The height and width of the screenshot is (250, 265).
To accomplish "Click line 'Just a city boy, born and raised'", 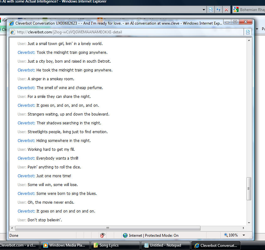I will click(x=69, y=61).
